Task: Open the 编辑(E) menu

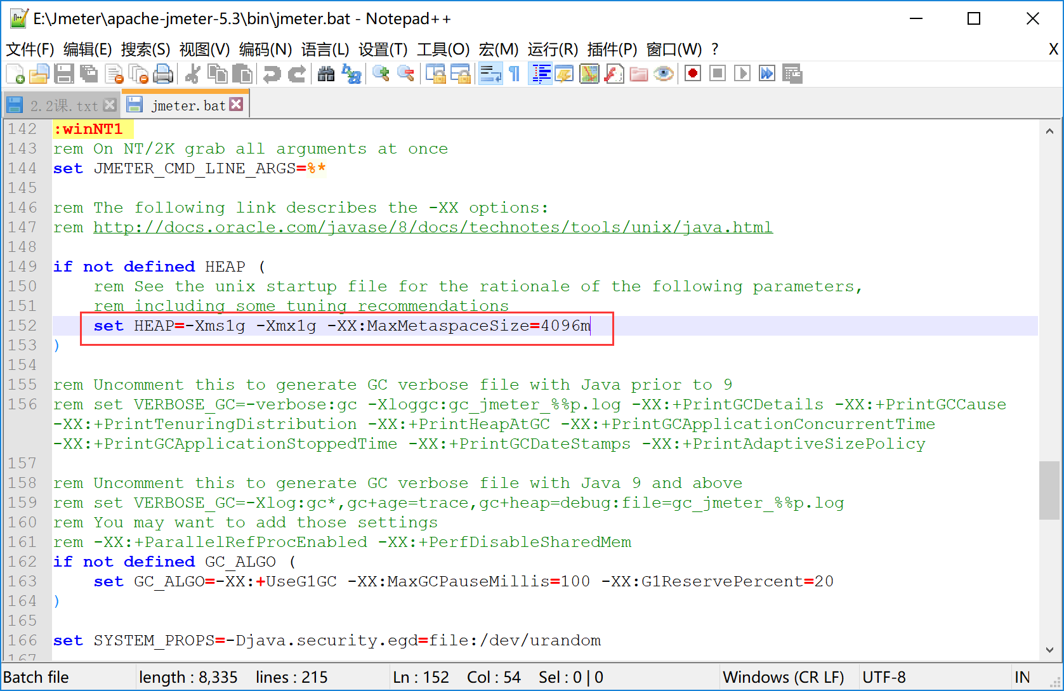Action: click(x=88, y=49)
